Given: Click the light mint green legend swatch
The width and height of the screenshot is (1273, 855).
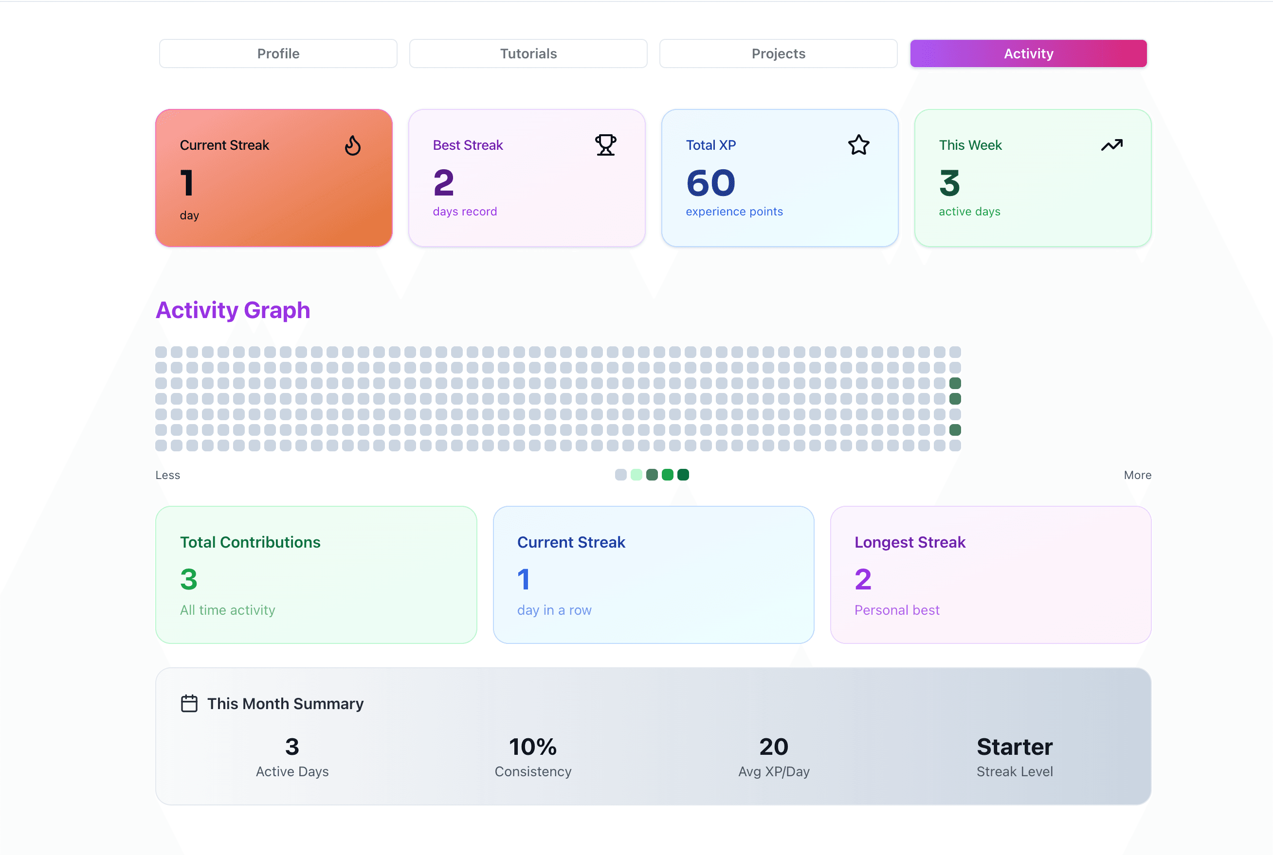Looking at the screenshot, I should (x=636, y=474).
